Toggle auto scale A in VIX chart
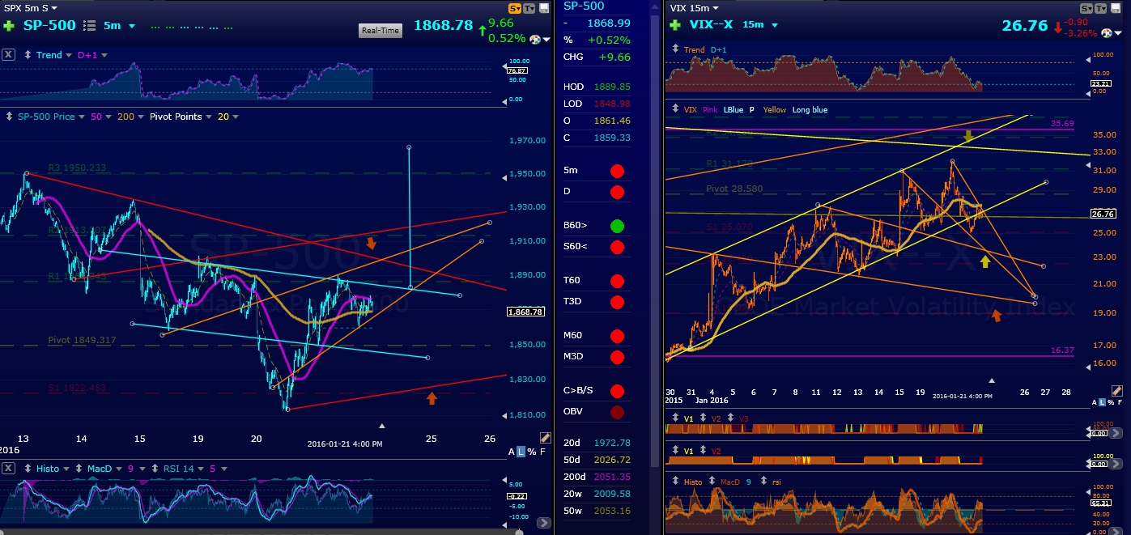 1095,402
